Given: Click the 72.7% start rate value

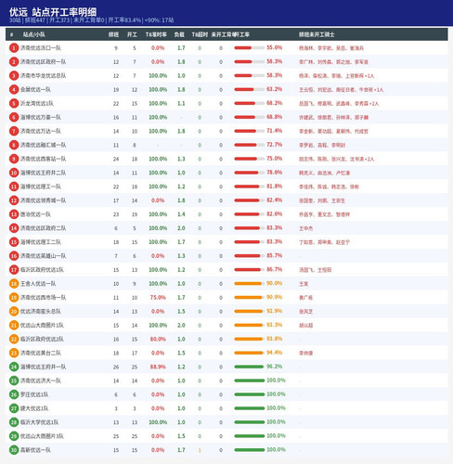Looking at the screenshot, I should (x=275, y=145).
